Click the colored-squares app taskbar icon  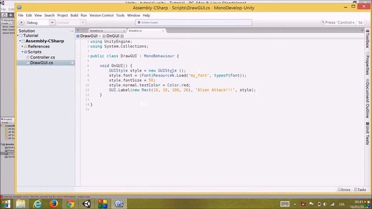click(x=103, y=204)
